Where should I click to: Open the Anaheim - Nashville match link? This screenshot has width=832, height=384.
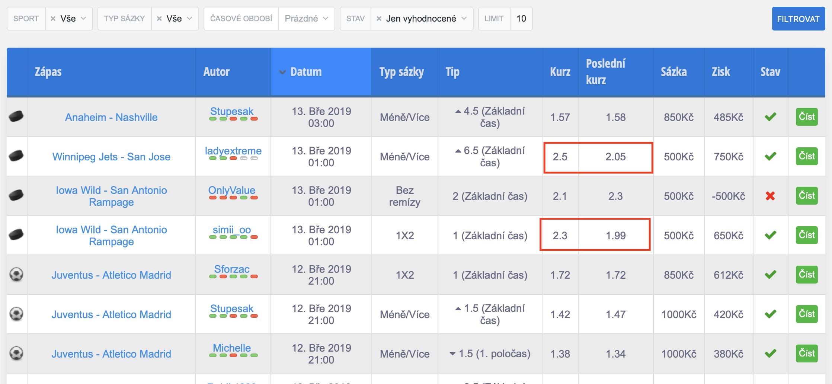point(111,117)
